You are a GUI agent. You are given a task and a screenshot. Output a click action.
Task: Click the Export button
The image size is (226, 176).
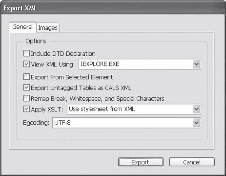(x=141, y=162)
